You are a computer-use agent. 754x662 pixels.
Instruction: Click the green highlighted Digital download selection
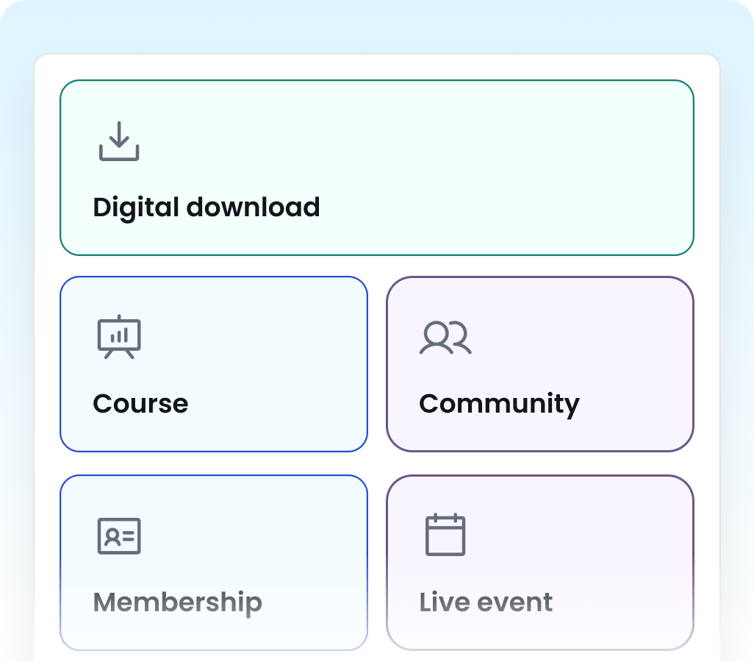tap(376, 168)
